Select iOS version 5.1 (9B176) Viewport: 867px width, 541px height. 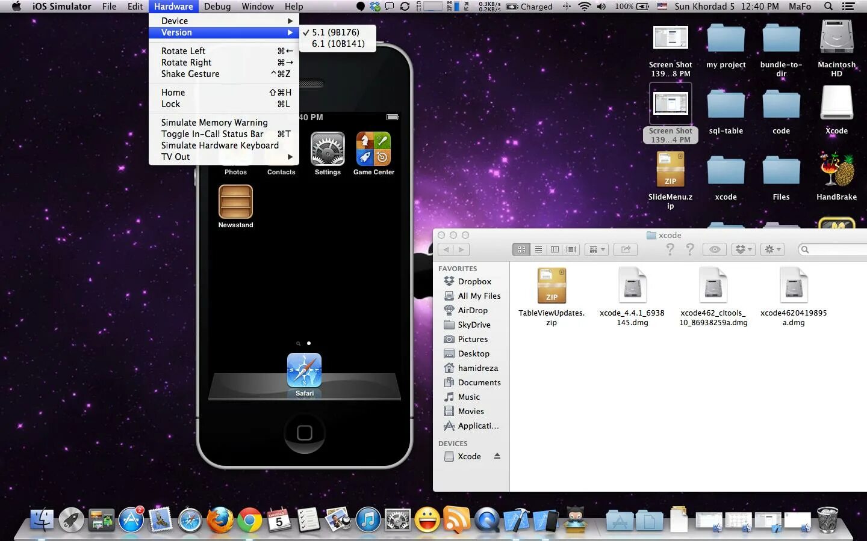pyautogui.click(x=338, y=32)
